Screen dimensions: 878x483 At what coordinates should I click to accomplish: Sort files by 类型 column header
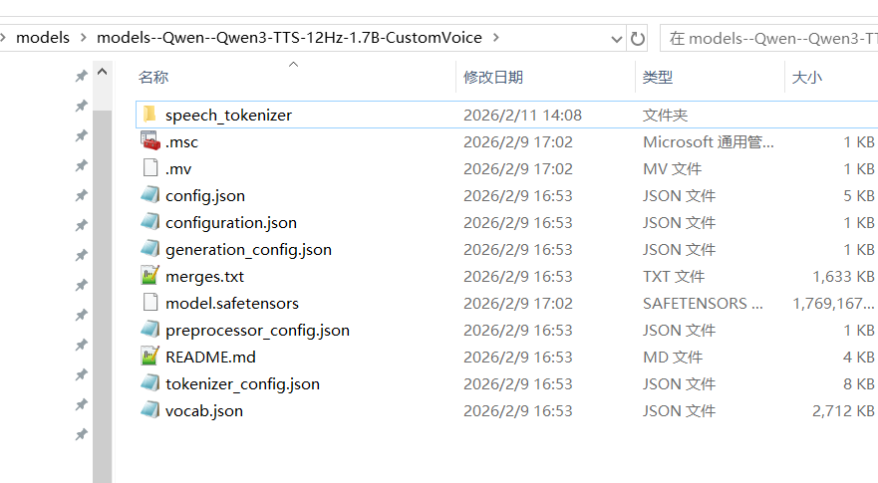pyautogui.click(x=658, y=77)
